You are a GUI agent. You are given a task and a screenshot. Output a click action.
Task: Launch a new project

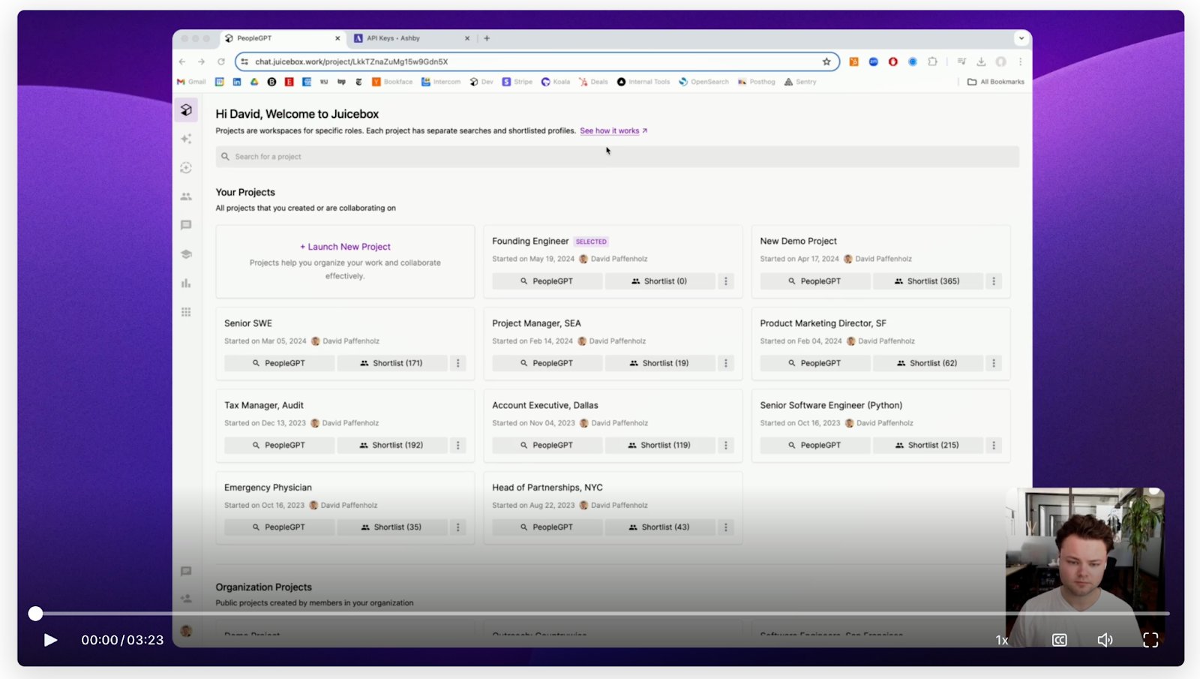pyautogui.click(x=345, y=247)
